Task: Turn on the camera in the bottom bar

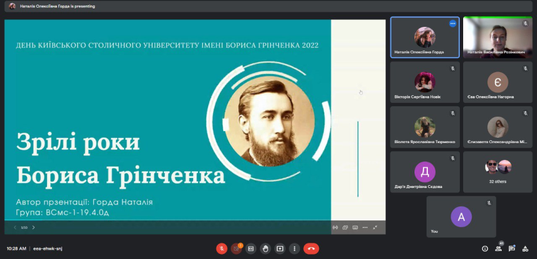Action: pyautogui.click(x=236, y=249)
